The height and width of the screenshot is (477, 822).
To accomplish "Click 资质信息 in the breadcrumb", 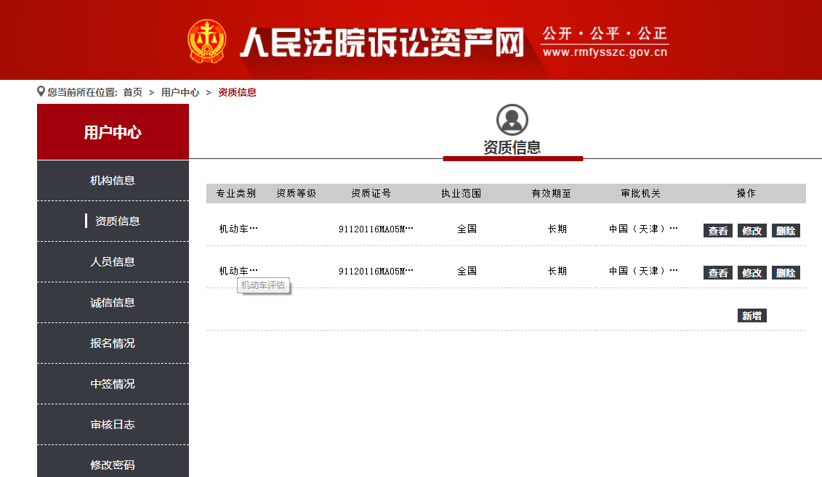I will pyautogui.click(x=237, y=93).
